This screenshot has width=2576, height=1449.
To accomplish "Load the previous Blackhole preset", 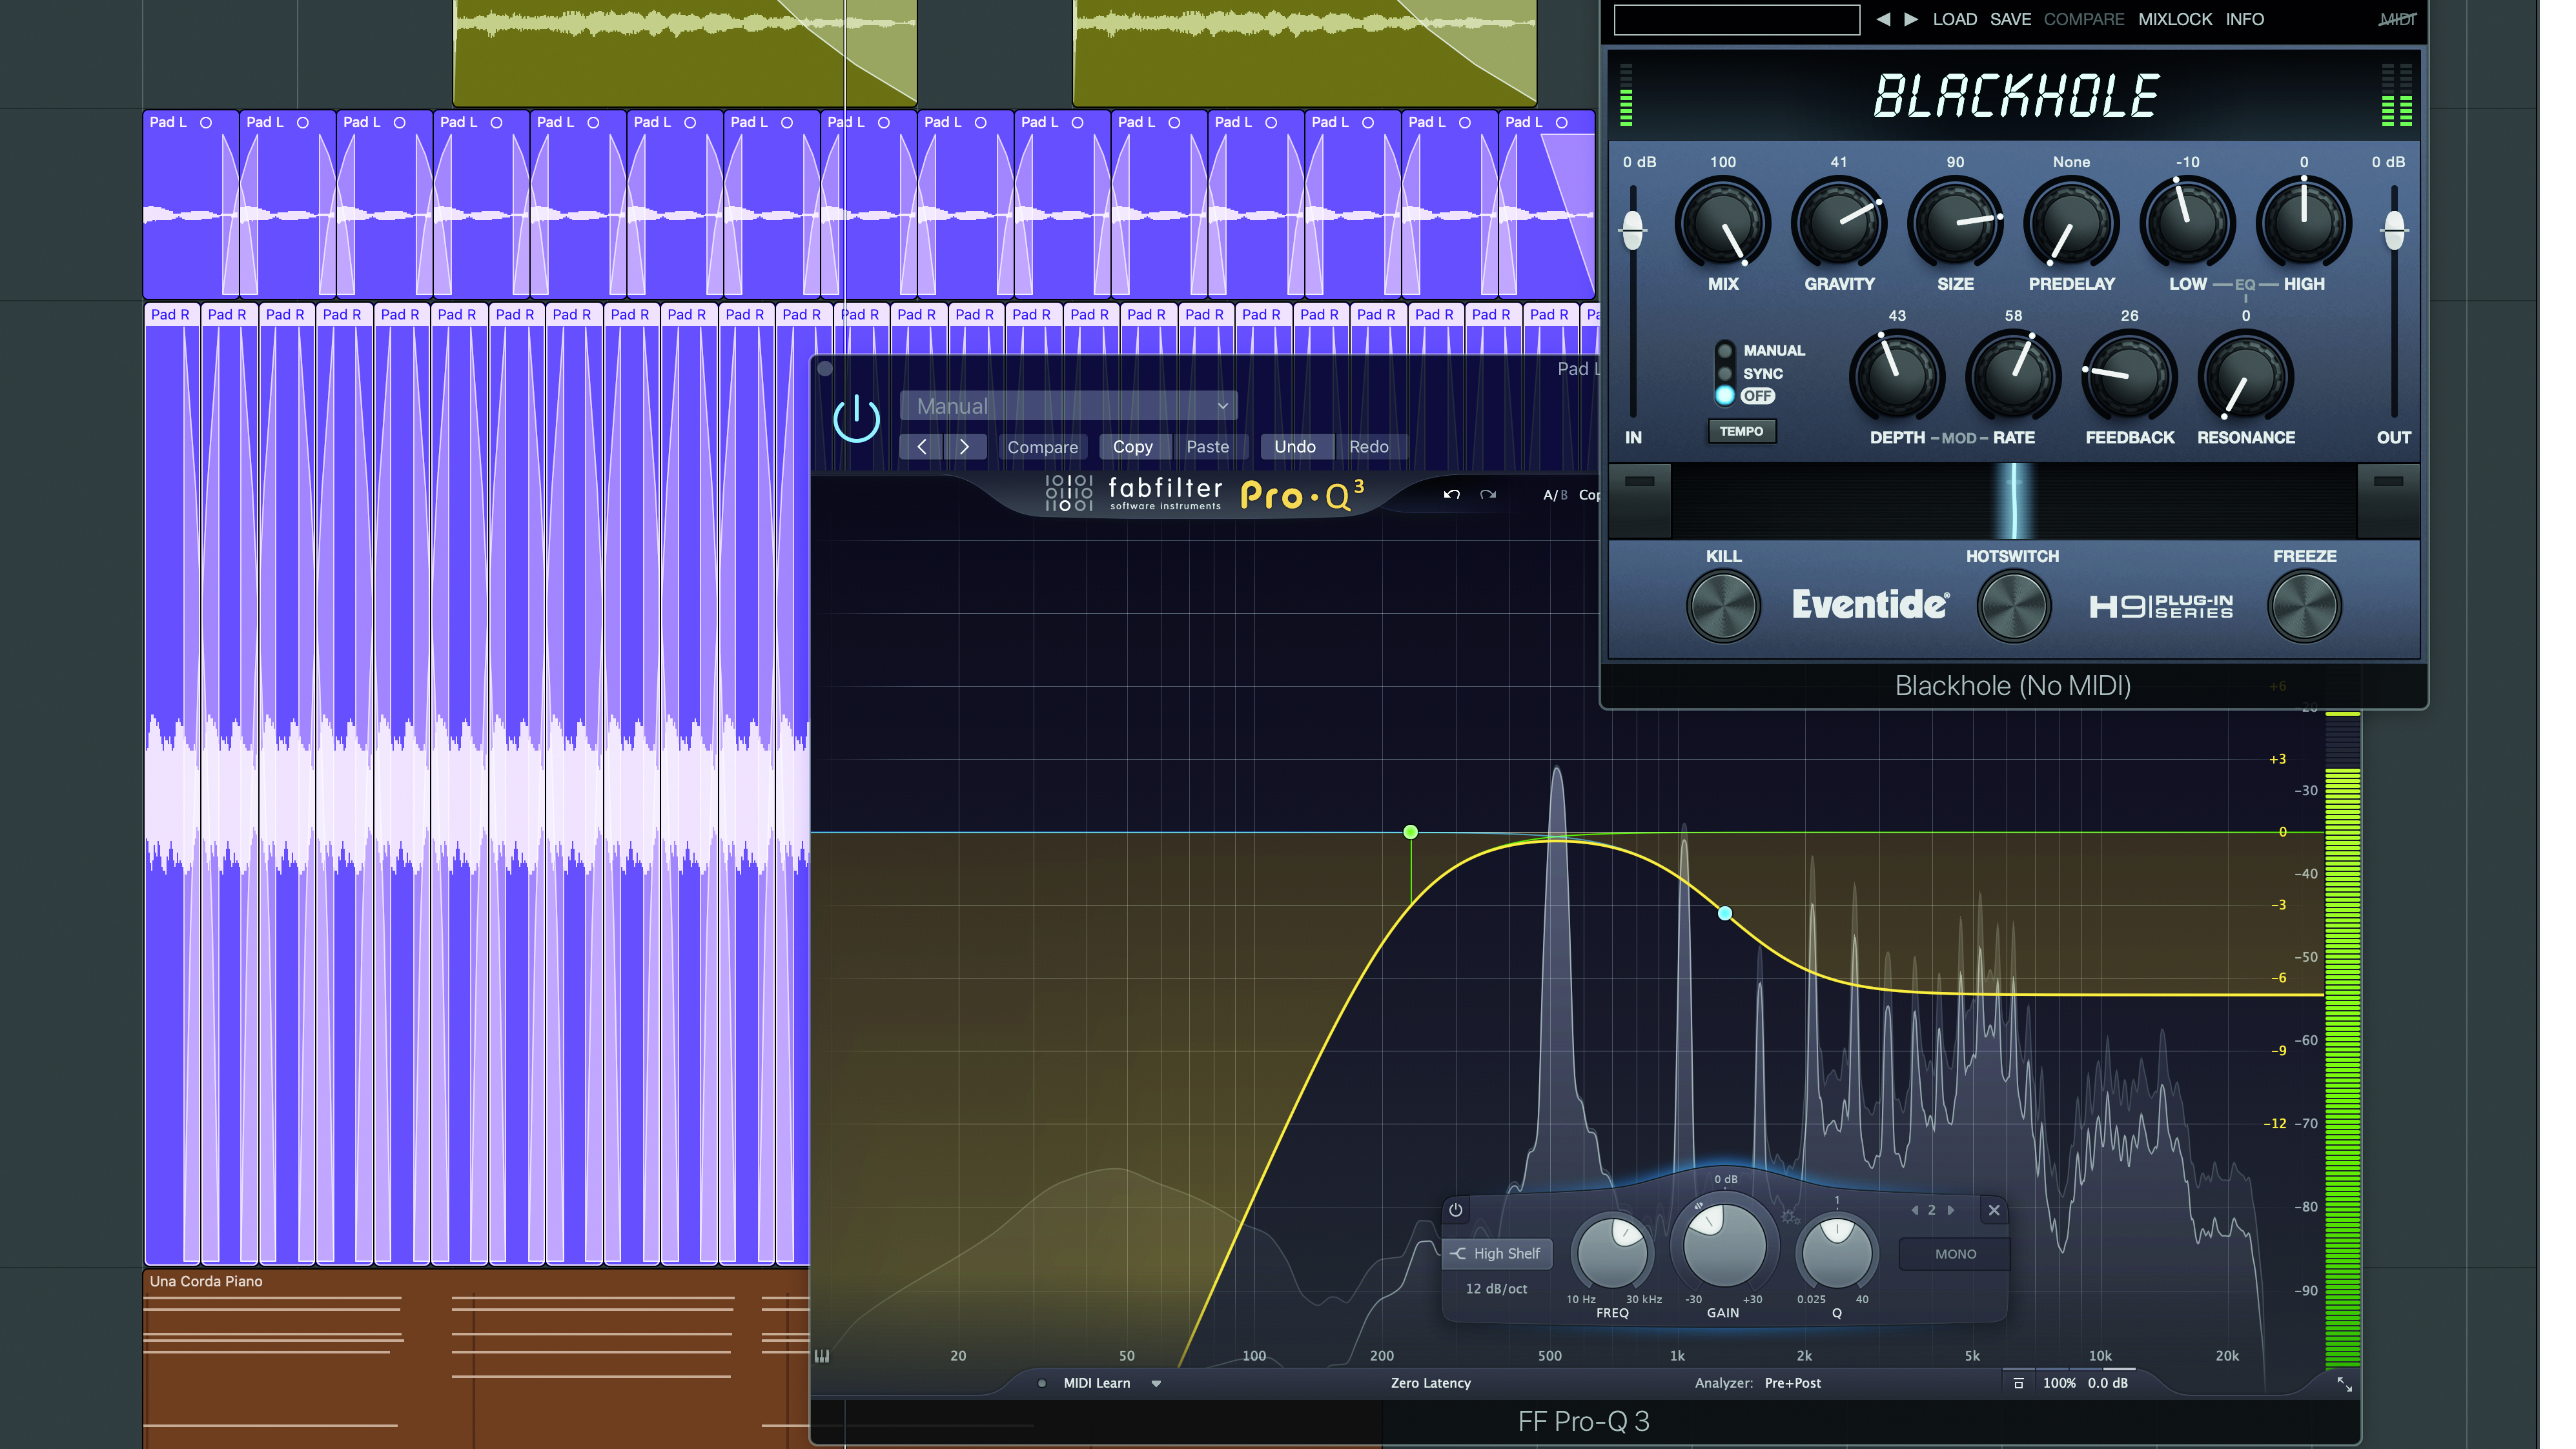I will (1882, 19).
